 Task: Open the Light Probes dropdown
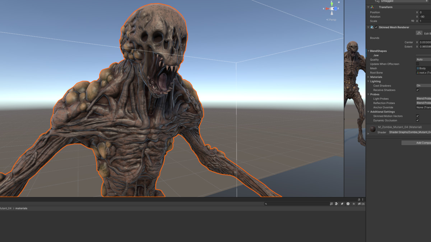423,99
